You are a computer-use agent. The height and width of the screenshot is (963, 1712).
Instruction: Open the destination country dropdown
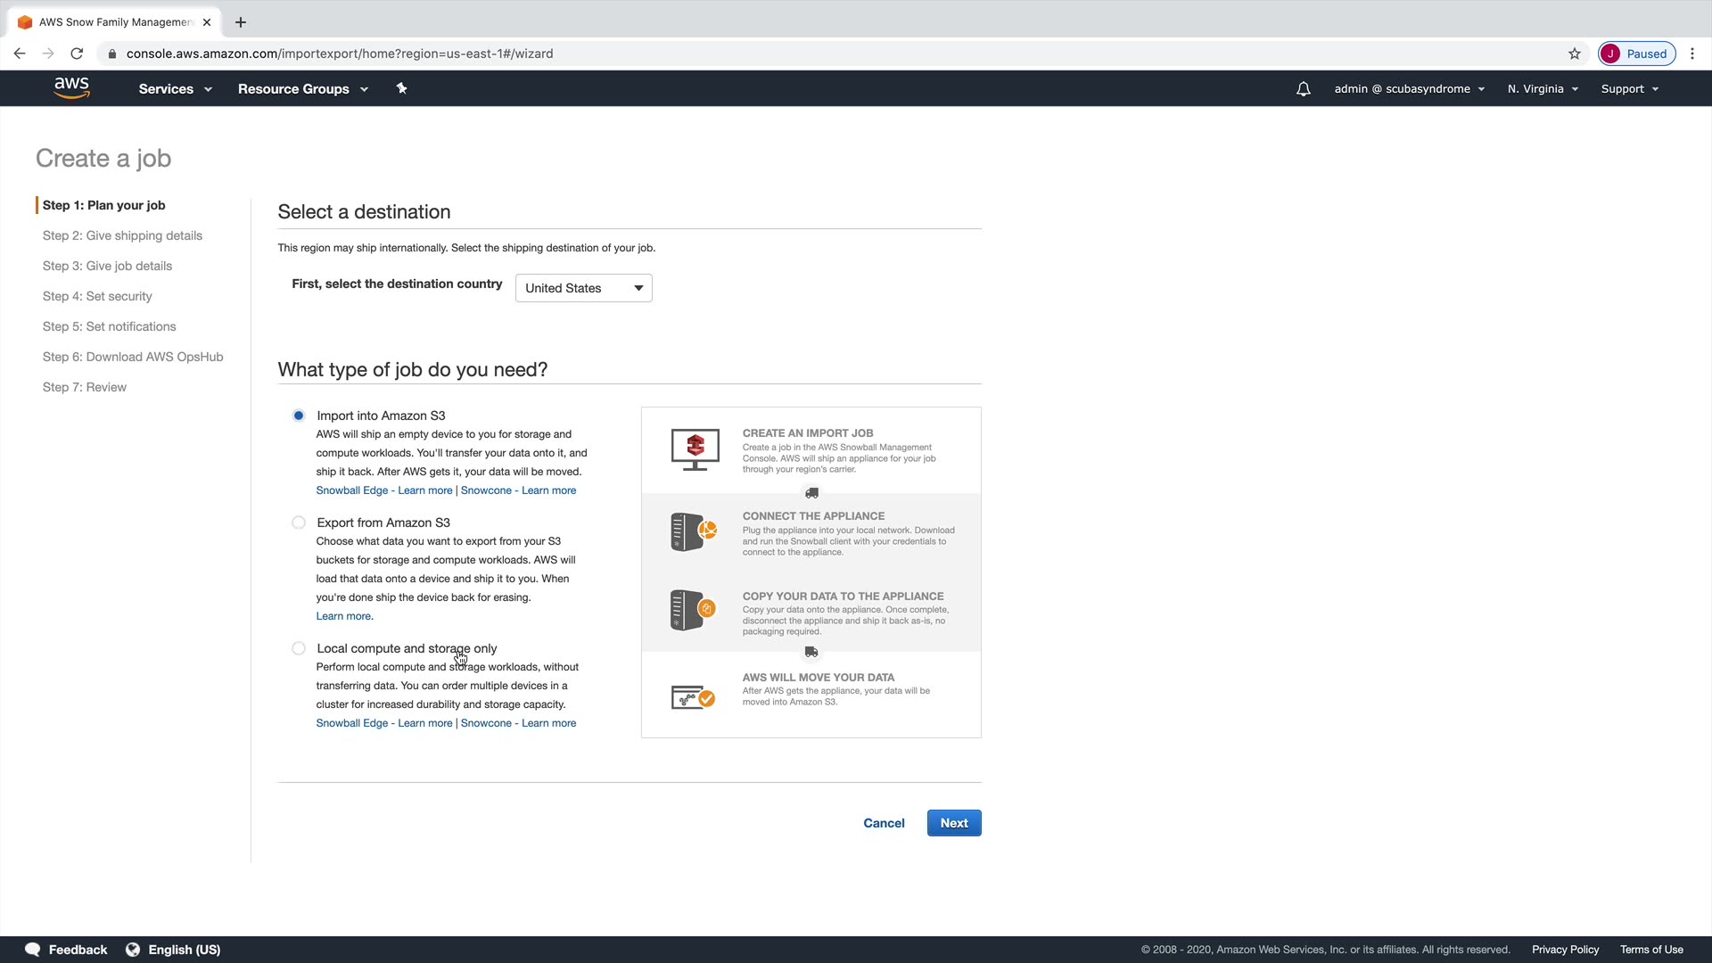[583, 288]
